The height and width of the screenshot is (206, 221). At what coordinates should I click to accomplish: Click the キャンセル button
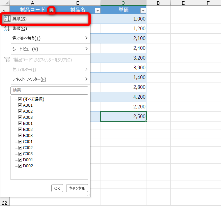click(x=77, y=188)
